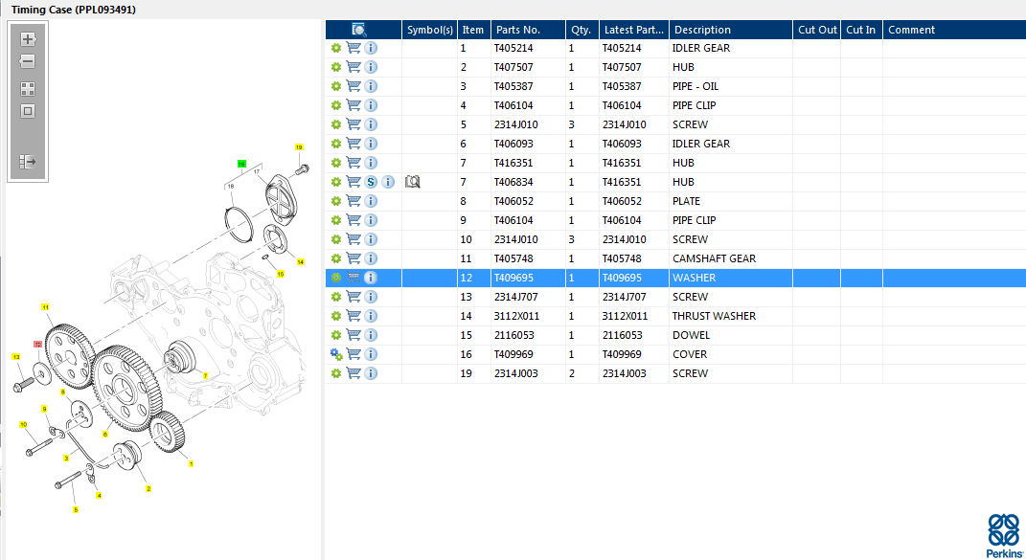1026x560 pixels.
Task: Sort by the Item column header
Action: pyautogui.click(x=473, y=30)
